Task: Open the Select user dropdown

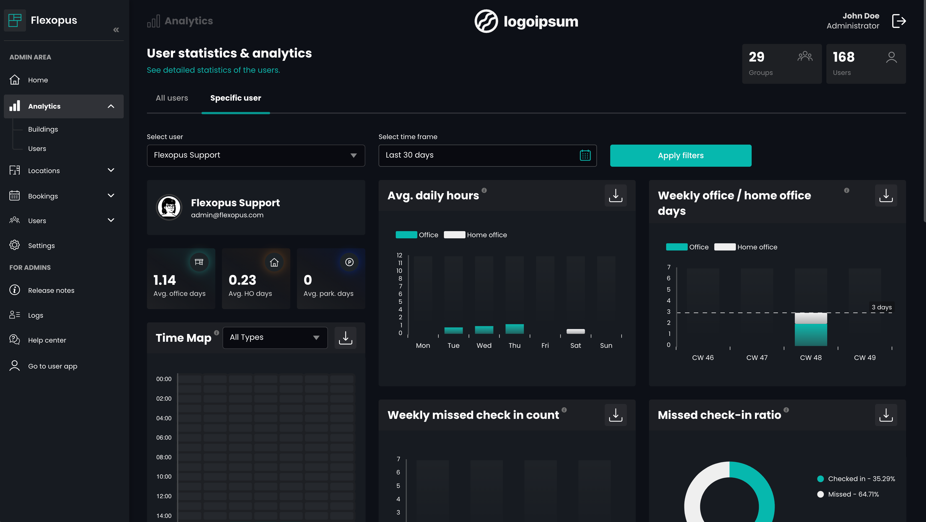Action: [256, 155]
